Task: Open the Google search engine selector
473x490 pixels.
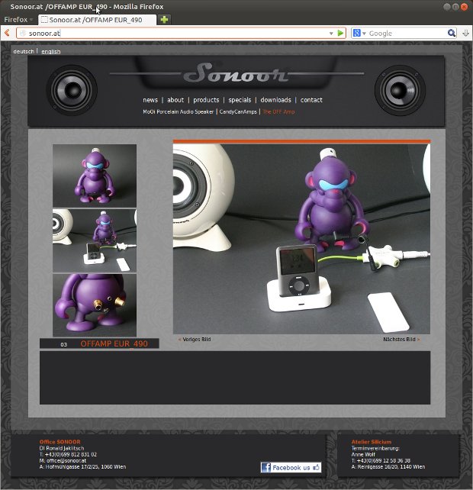Action: [359, 33]
